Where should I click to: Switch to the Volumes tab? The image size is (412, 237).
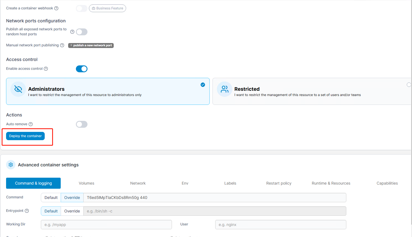coord(86,183)
